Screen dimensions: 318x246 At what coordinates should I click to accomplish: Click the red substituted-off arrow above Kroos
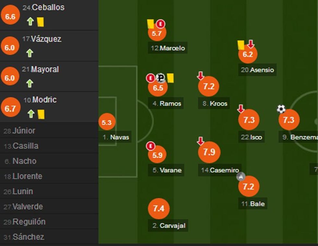pos(201,76)
